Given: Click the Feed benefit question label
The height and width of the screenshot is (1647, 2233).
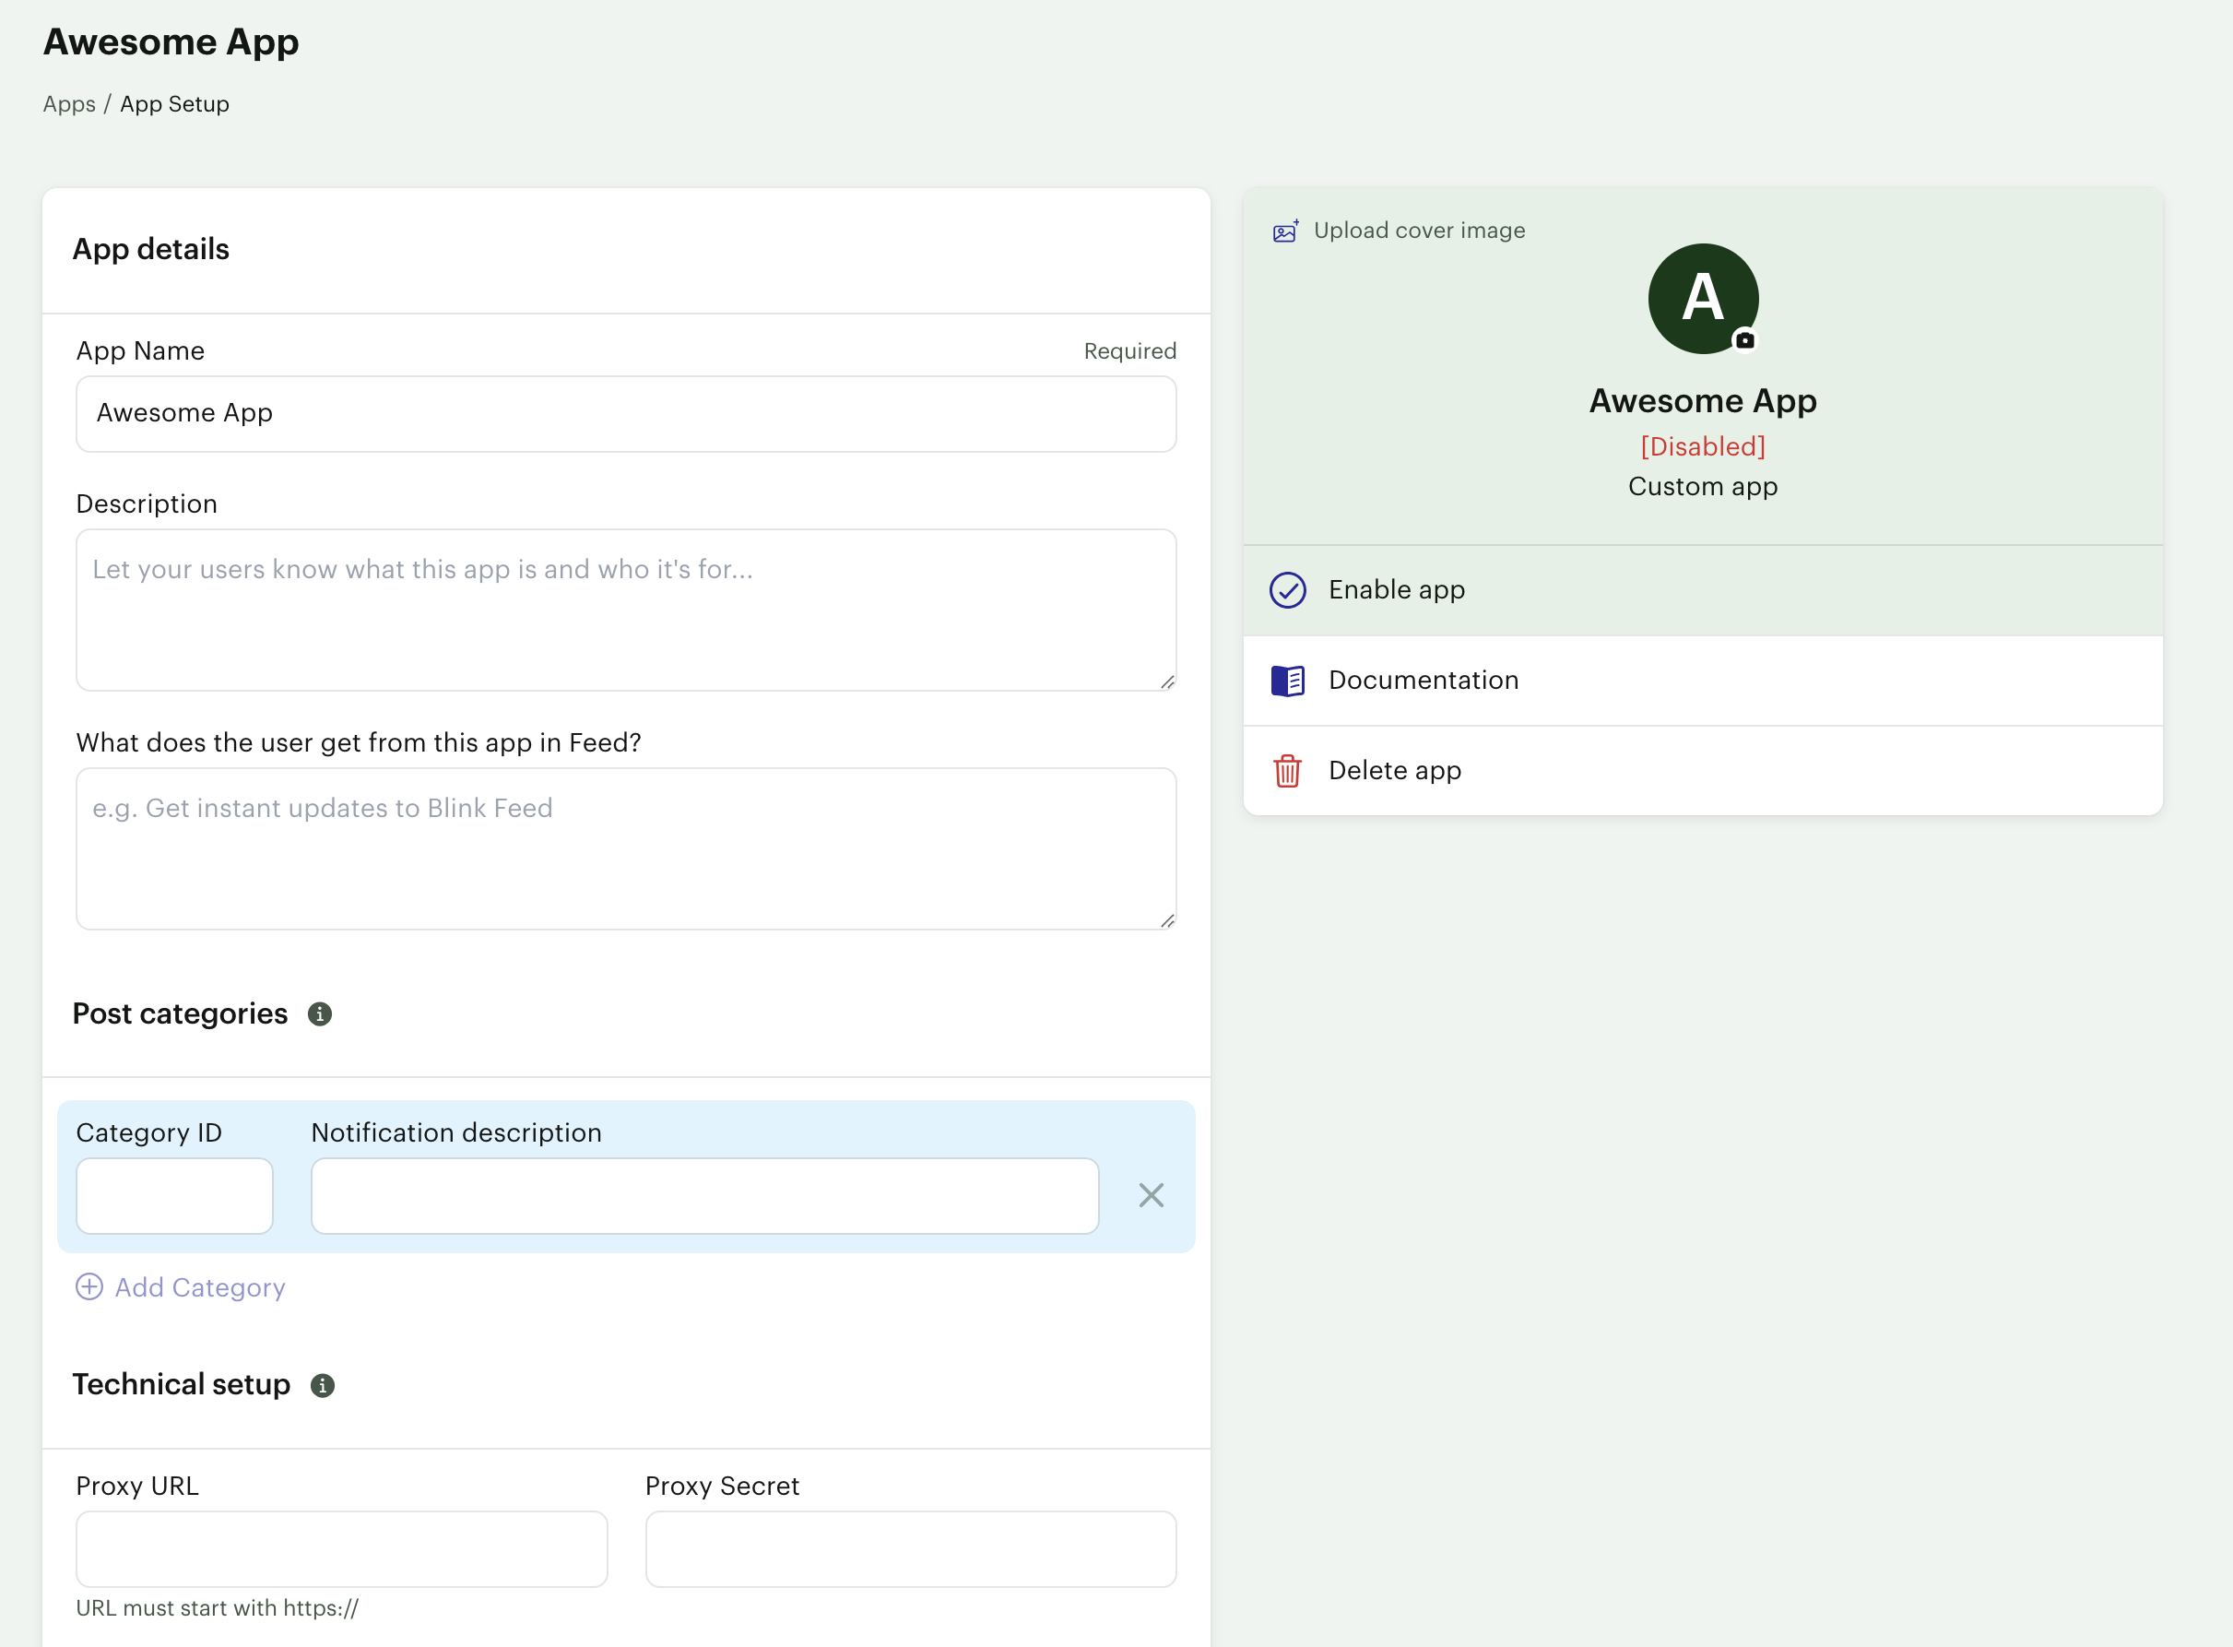Looking at the screenshot, I should point(359,742).
